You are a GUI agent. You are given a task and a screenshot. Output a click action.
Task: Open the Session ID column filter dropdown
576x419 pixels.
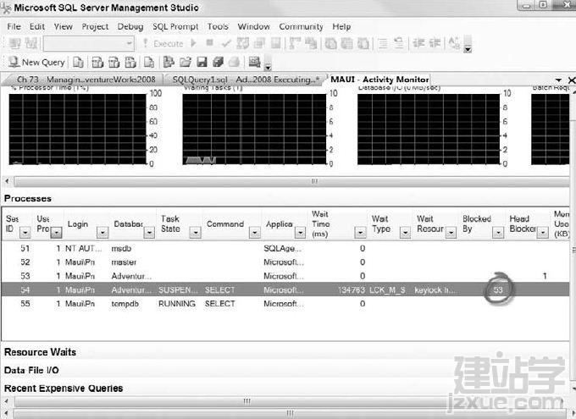(x=25, y=233)
